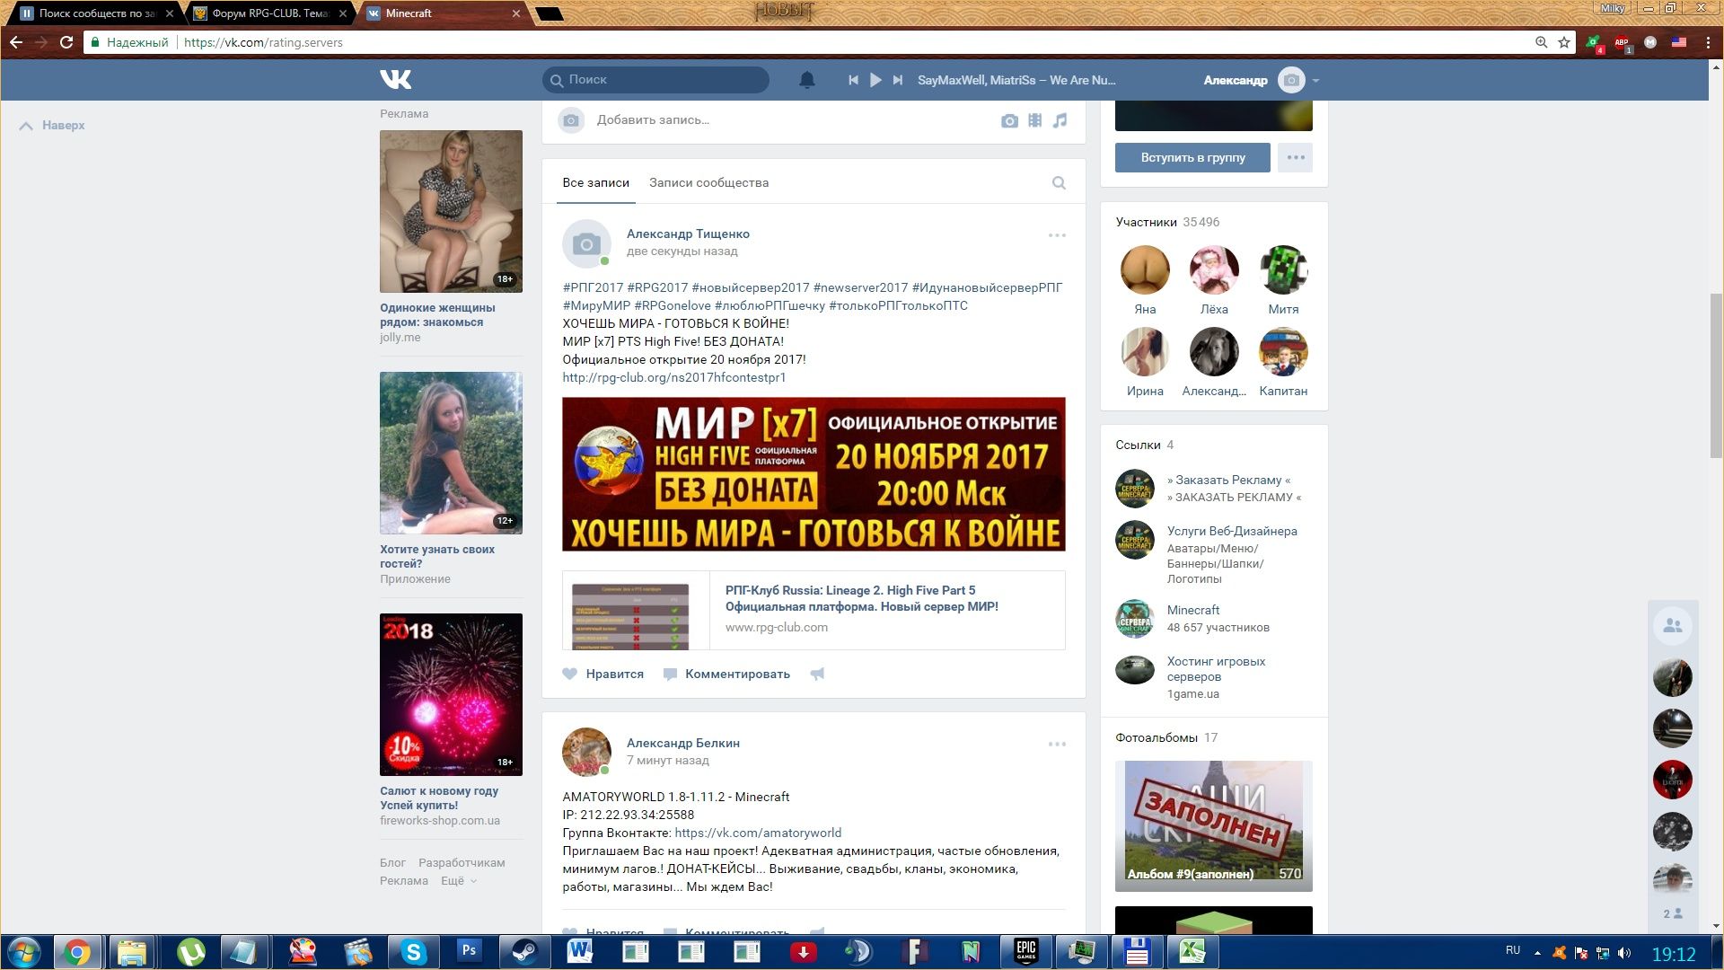Open the rpg-club.org contest link
This screenshot has width=1724, height=970.
pyautogui.click(x=673, y=378)
